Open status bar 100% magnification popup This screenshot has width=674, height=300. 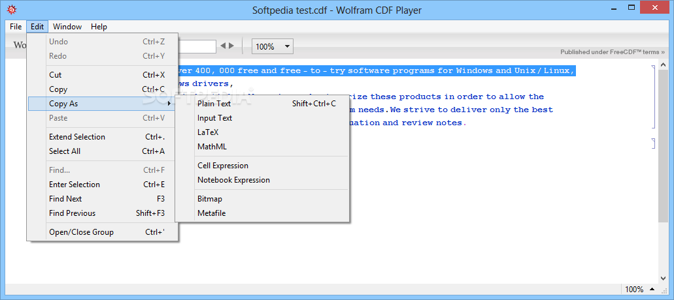640,290
